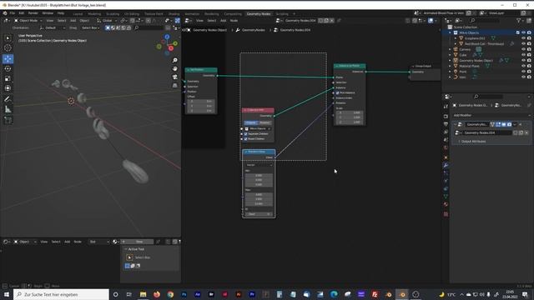Activate the Move tool in viewport toolbar

8,58
